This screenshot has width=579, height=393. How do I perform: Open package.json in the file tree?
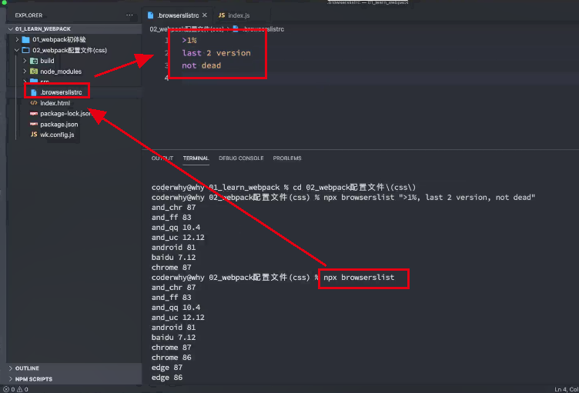pos(59,125)
